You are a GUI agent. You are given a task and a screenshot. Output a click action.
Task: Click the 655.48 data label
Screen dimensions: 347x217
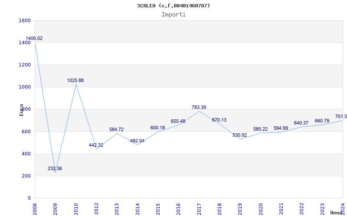pyautogui.click(x=178, y=121)
